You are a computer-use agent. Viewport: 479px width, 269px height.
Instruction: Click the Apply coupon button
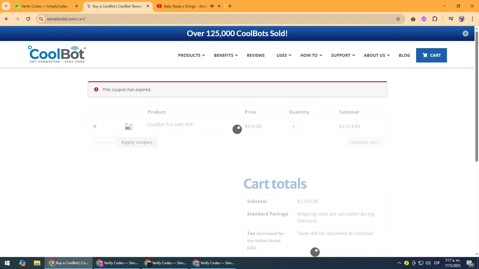137,142
